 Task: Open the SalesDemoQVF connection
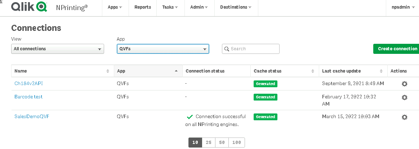[x=32, y=117]
